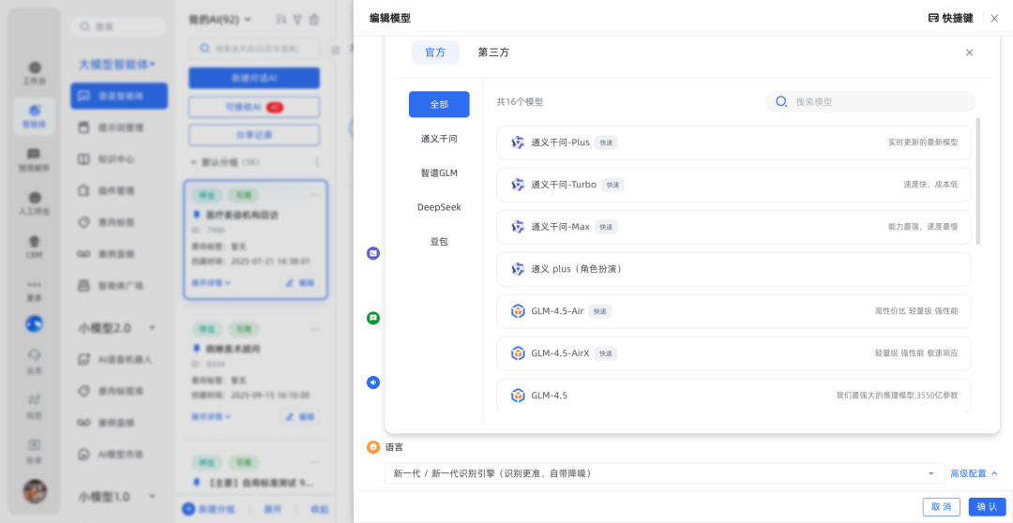Screen dimensions: 1013x523
Task: Click the model list vertical scrollbar
Action: [978, 180]
